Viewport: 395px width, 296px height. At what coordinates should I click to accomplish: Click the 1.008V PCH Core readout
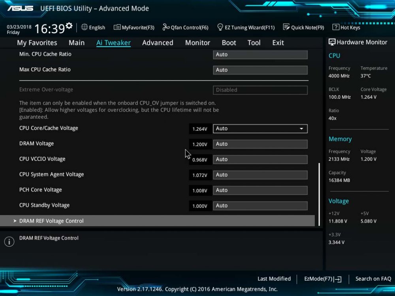pyautogui.click(x=200, y=191)
